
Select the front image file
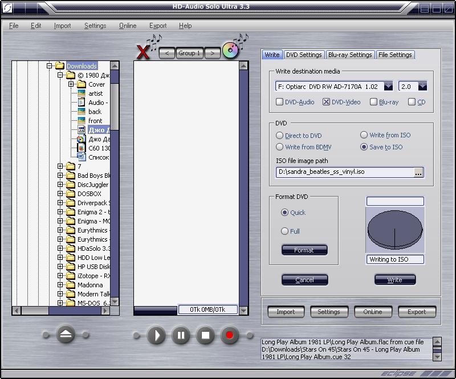pyautogui.click(x=90, y=121)
